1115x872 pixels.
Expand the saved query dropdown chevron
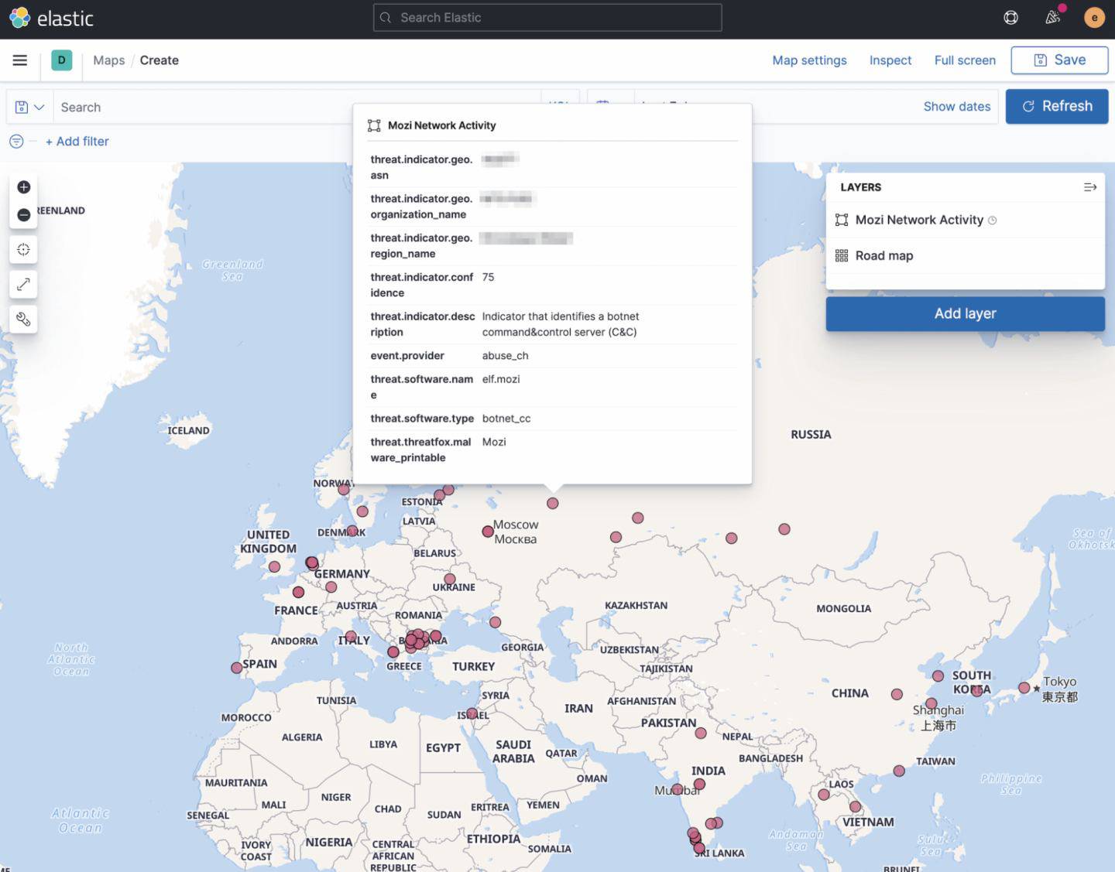pyautogui.click(x=40, y=106)
